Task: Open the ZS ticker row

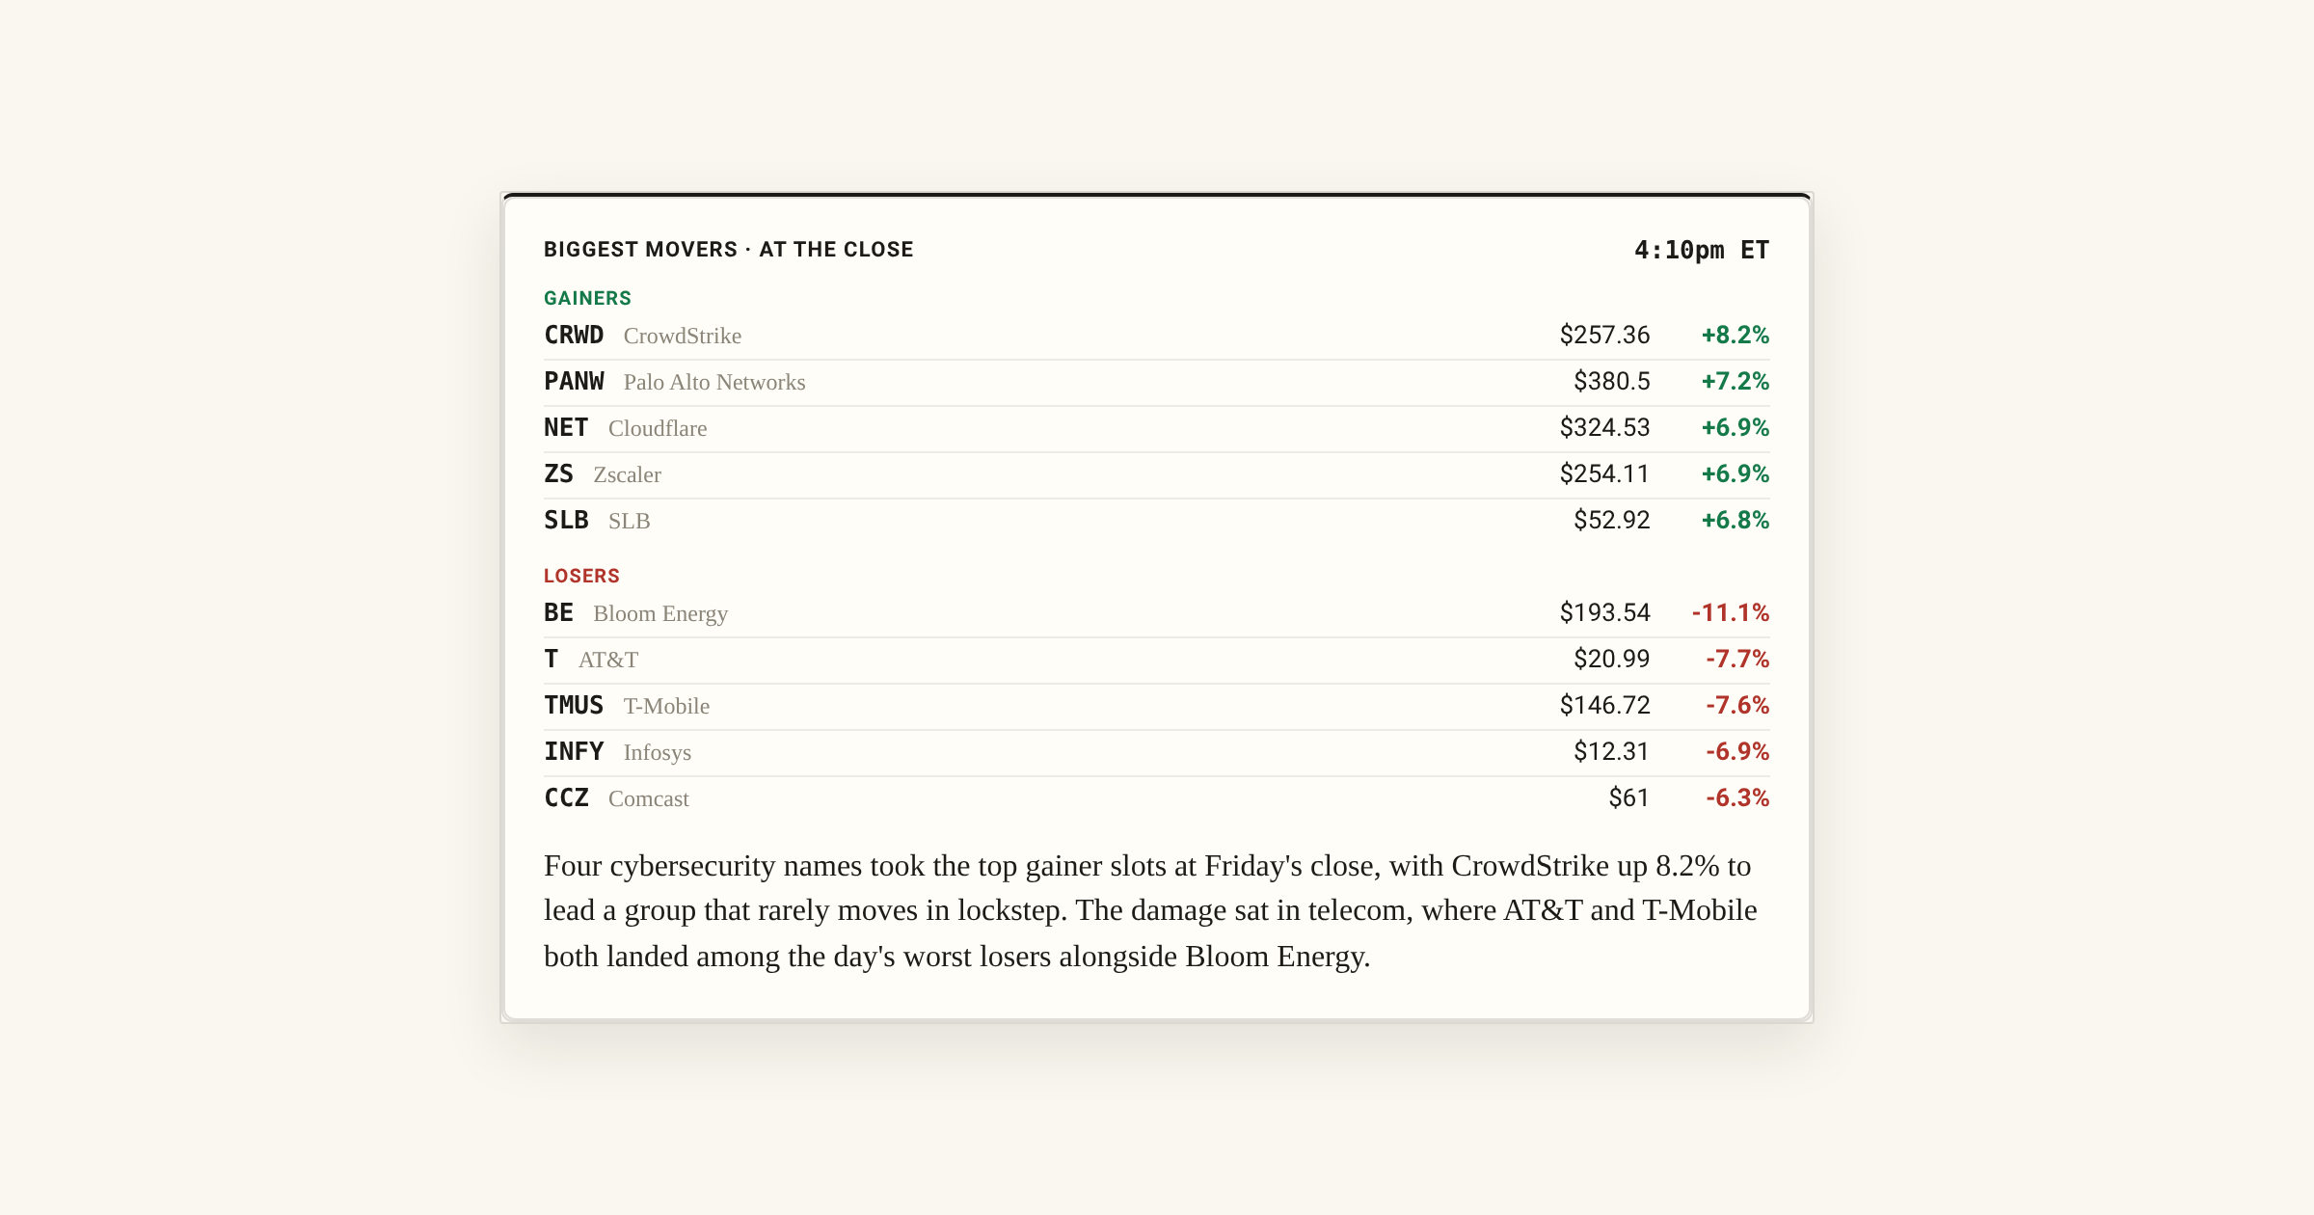Action: [x=558, y=473]
